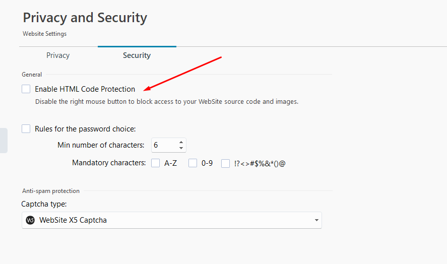Click the 'Rules for the password choice:' label
Image resolution: width=447 pixels, height=264 pixels.
(x=85, y=129)
